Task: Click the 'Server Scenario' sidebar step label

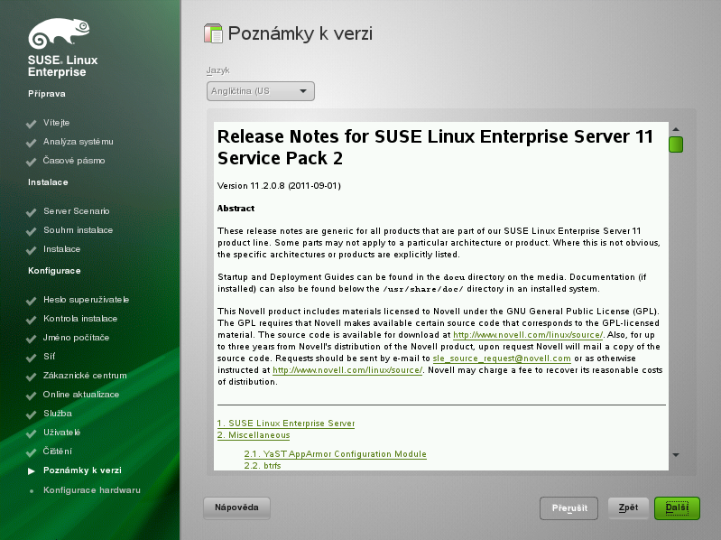Action: click(77, 211)
